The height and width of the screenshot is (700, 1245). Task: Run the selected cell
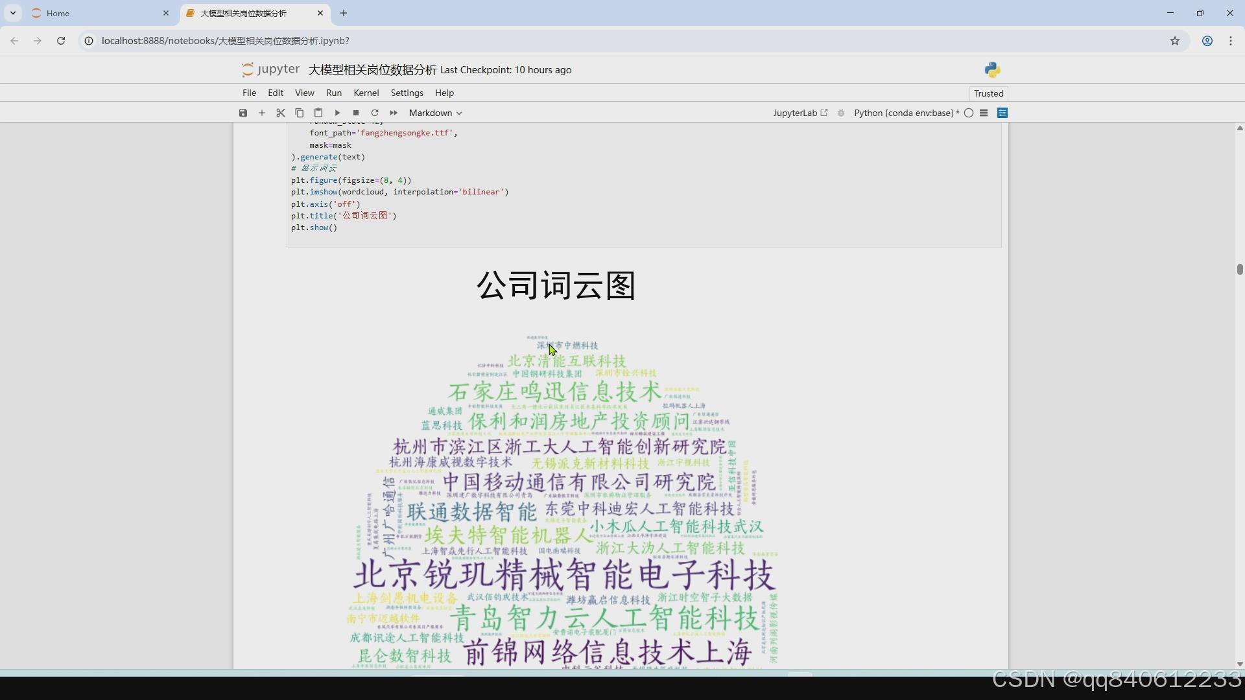[337, 112]
